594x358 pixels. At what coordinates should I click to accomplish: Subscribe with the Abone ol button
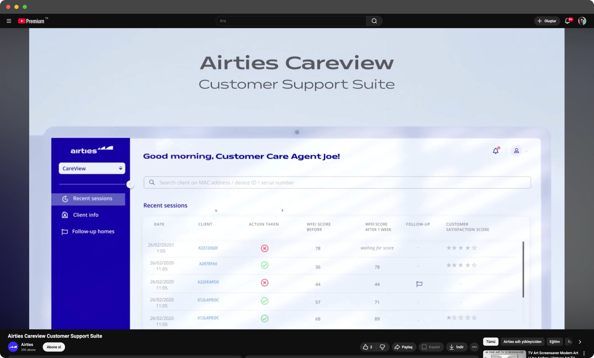[x=54, y=347]
